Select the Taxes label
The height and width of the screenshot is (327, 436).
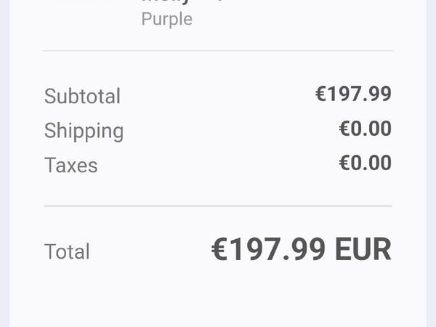click(70, 165)
